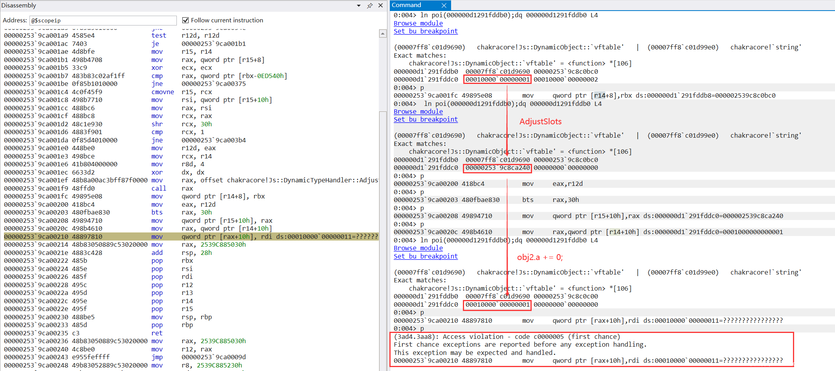Click the second Set bu breakpoint link
835x371 pixels.
pyautogui.click(x=426, y=119)
